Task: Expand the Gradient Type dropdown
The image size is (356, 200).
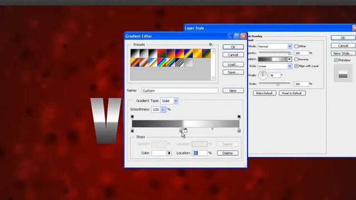Action: tap(176, 101)
